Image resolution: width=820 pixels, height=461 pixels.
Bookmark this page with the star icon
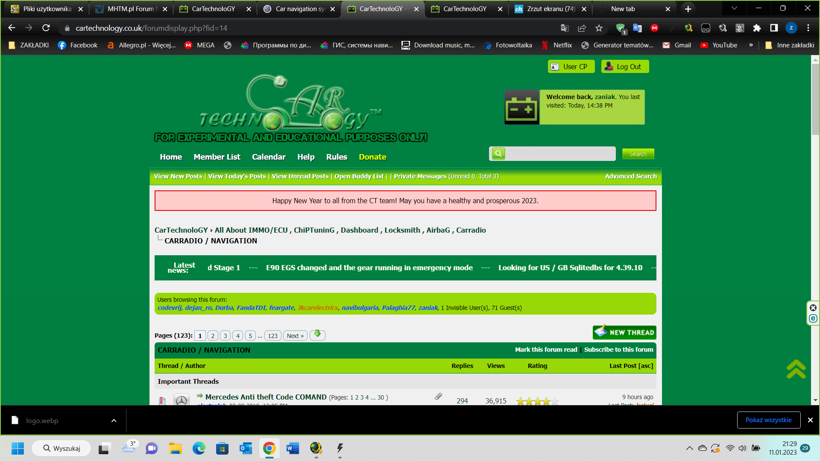tap(599, 28)
